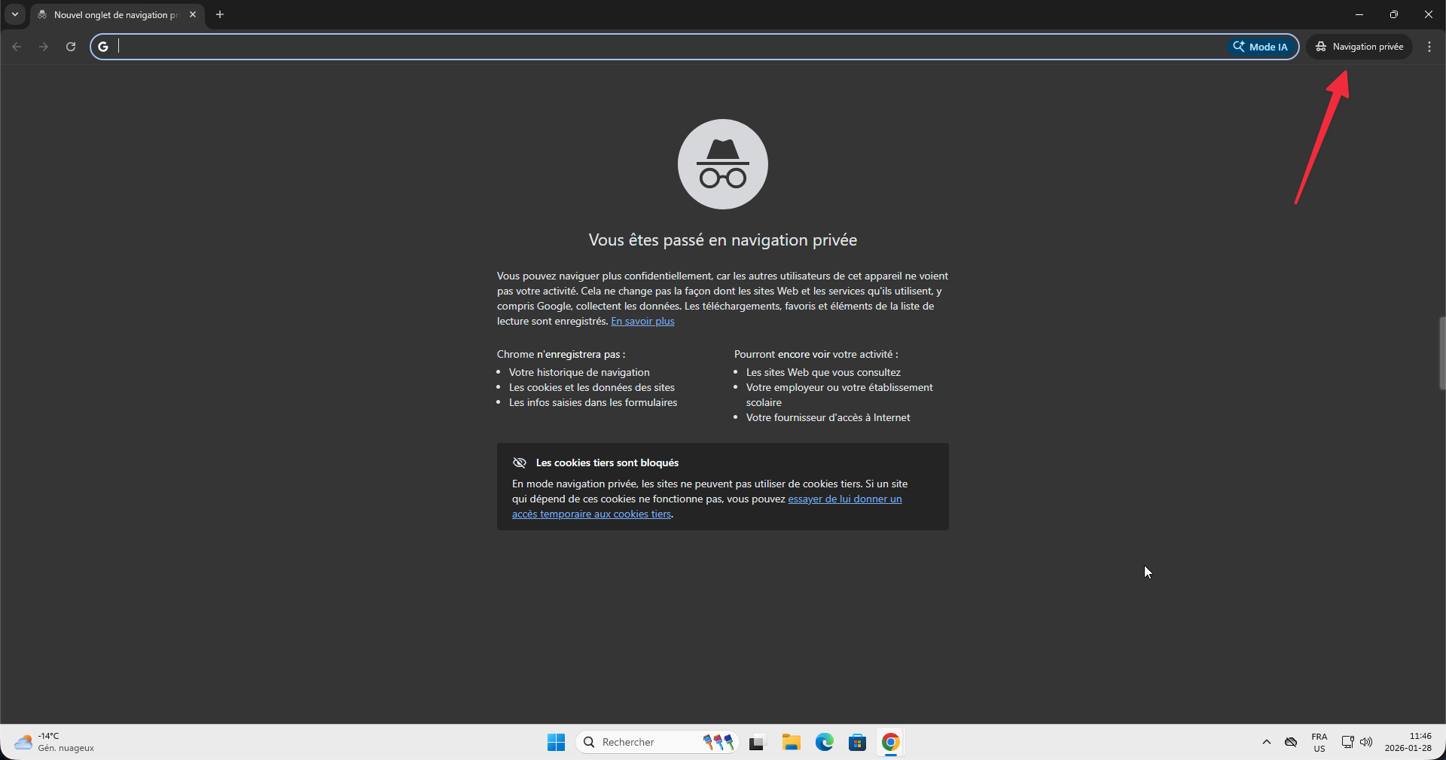Screen dimensions: 1446x760
Task: Reload the page
Action: tap(71, 47)
